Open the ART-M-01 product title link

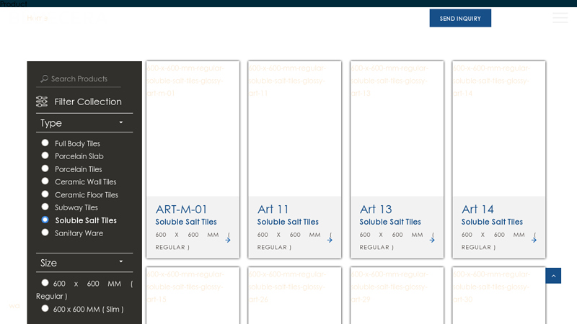pyautogui.click(x=182, y=210)
